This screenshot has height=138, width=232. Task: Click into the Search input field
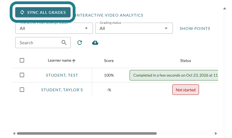click(x=43, y=43)
